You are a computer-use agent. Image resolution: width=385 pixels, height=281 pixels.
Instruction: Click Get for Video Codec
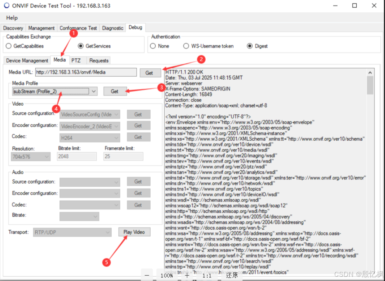[x=138, y=137]
